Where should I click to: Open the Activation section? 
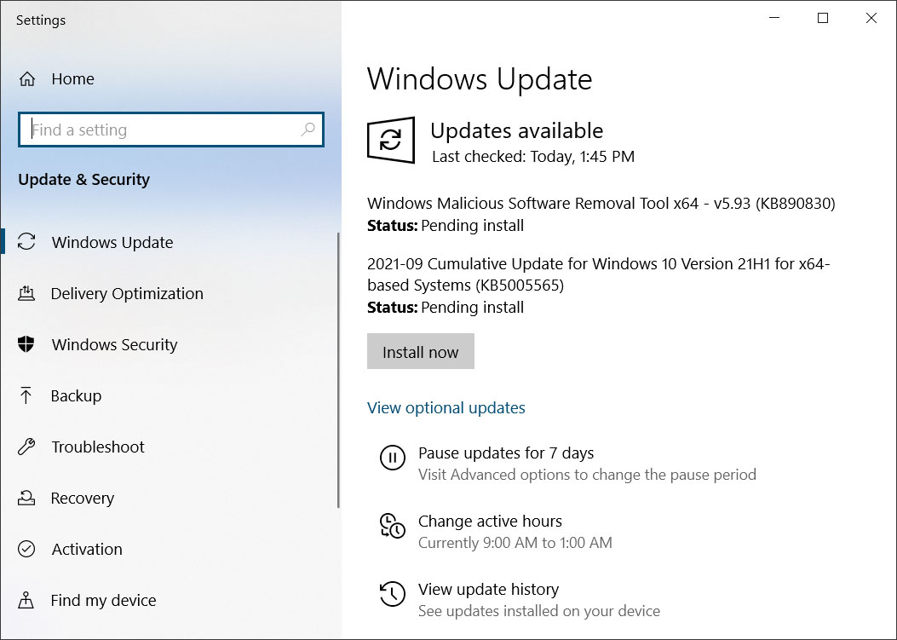point(87,549)
